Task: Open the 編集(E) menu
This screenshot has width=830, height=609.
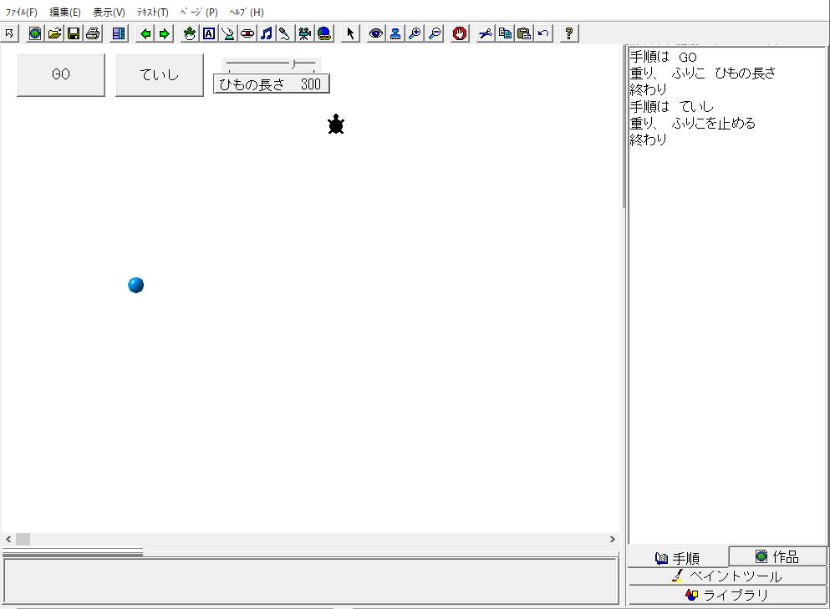Action: pos(65,13)
